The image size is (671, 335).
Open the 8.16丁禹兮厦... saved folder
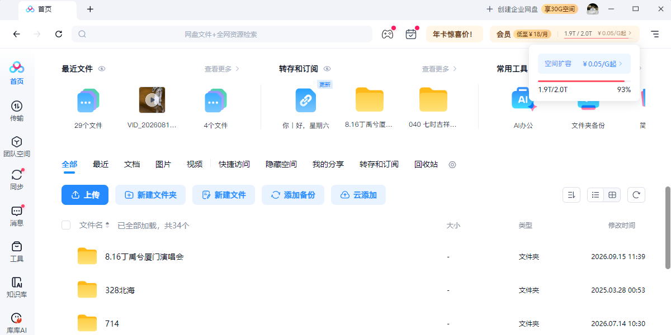(x=370, y=100)
